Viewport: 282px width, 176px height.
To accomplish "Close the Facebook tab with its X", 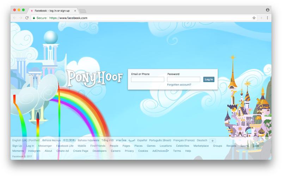I will pos(75,11).
